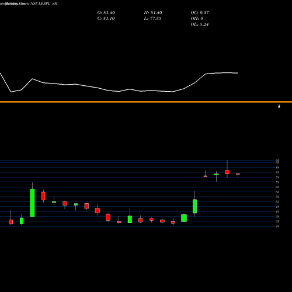
Task: Click the open price "O: 81.40"
Action: click(106, 13)
